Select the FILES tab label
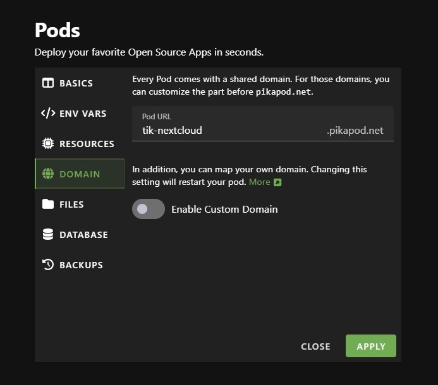438x385 pixels. click(71, 204)
